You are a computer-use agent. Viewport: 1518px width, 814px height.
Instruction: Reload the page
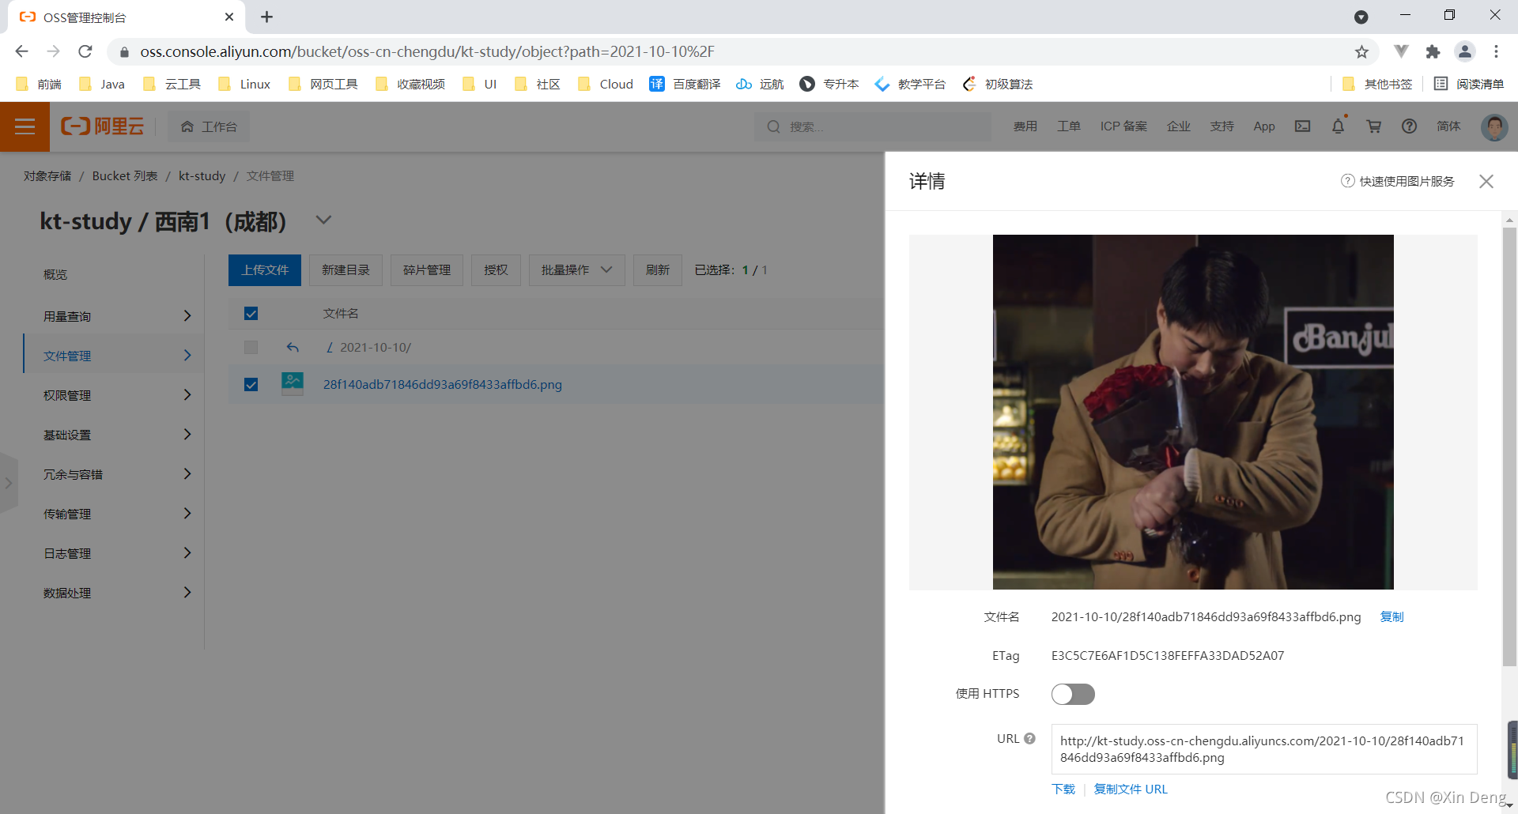coord(85,51)
